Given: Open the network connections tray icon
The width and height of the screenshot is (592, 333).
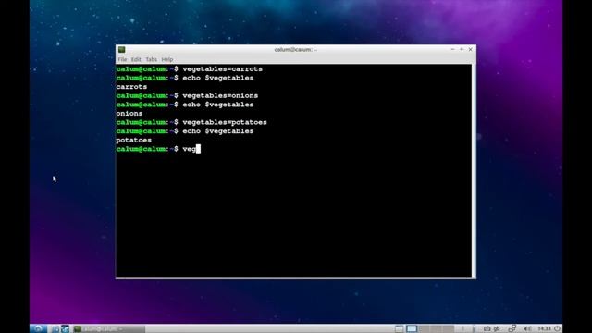Looking at the screenshot, I should click(x=512, y=328).
